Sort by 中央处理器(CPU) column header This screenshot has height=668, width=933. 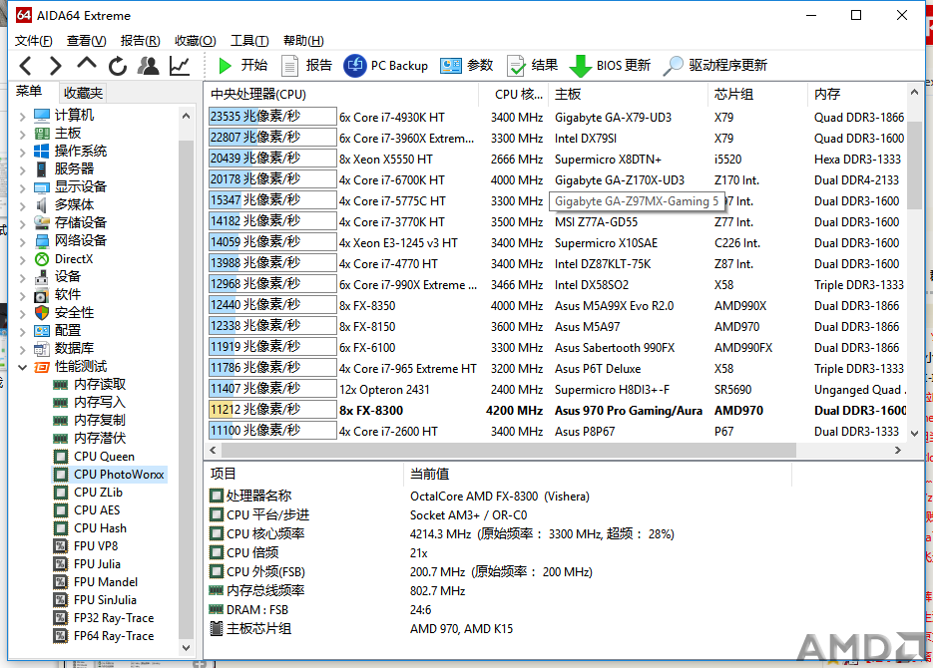(x=341, y=94)
